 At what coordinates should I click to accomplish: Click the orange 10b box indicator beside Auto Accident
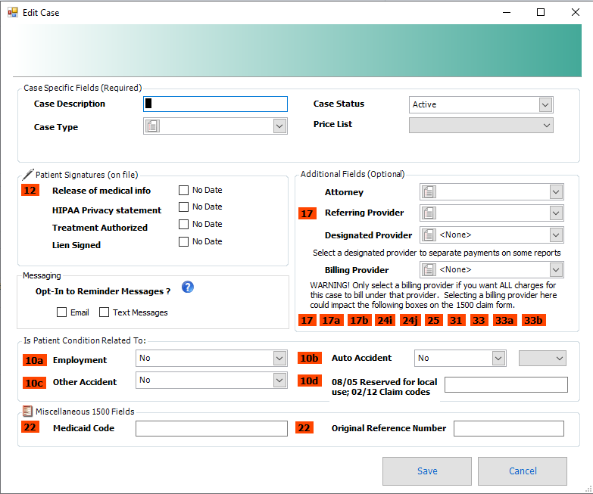pyautogui.click(x=310, y=358)
